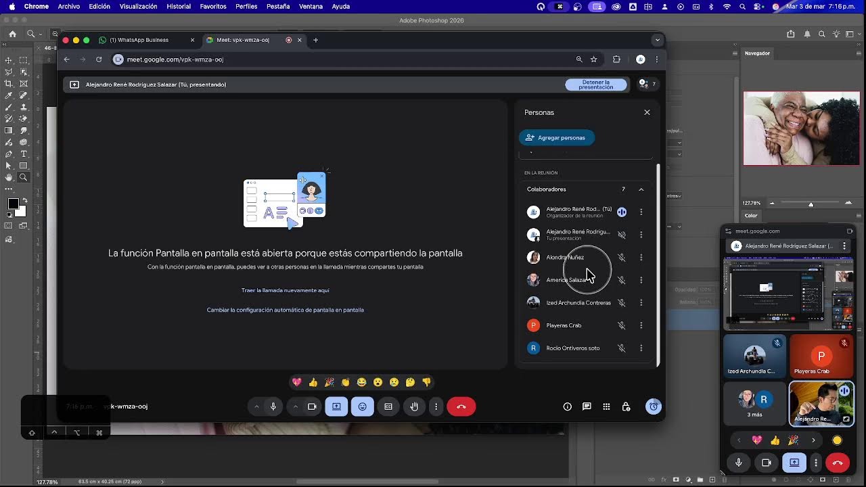Viewport: 866px width, 487px height.
Task: Open the Meet chat with everyone
Action: [587, 407]
